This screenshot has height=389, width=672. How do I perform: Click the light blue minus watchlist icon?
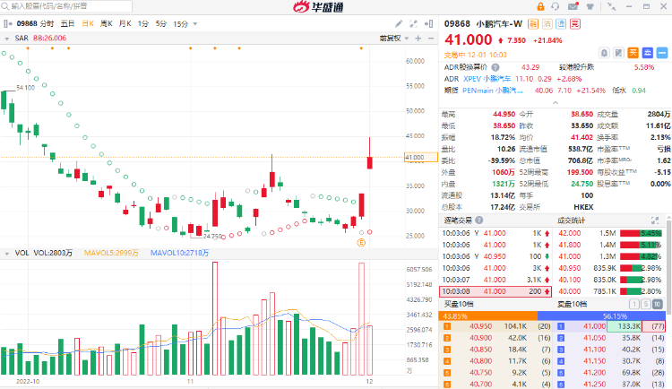[662, 53]
